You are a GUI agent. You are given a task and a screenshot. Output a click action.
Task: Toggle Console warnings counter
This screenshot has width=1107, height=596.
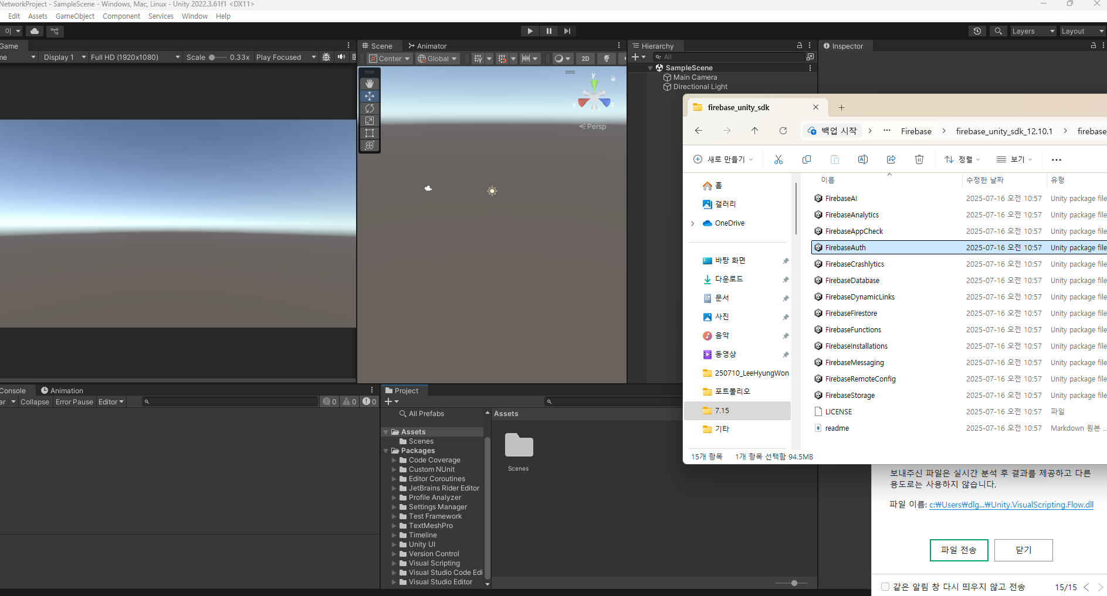[x=350, y=402]
